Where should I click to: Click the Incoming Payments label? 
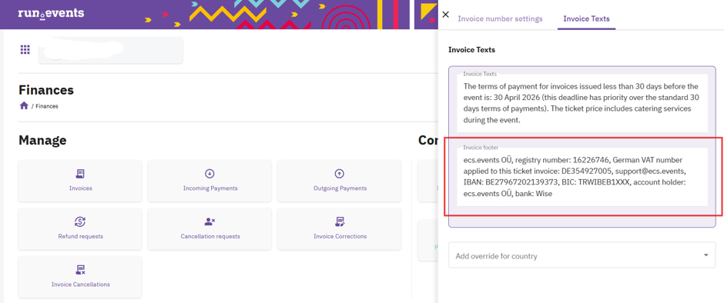(x=210, y=188)
